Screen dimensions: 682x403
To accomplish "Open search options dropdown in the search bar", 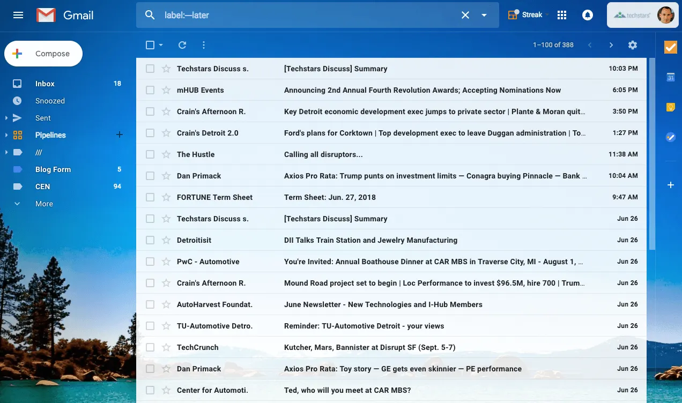I will pos(484,15).
